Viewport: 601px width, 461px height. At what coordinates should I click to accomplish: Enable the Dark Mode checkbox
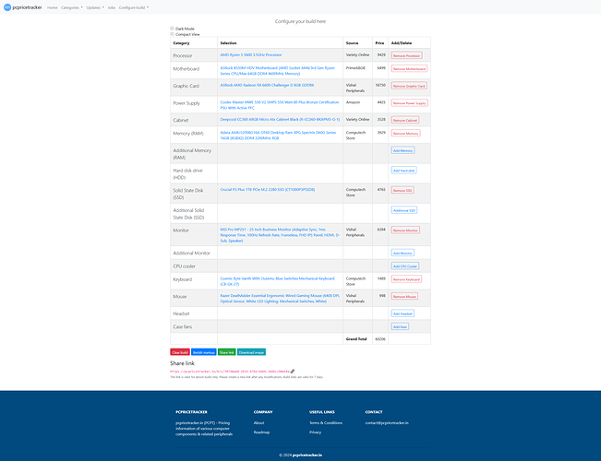[x=172, y=29]
